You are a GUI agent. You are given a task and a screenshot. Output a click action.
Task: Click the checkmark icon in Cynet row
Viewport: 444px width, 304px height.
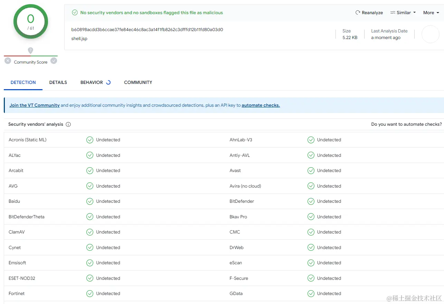[90, 248]
